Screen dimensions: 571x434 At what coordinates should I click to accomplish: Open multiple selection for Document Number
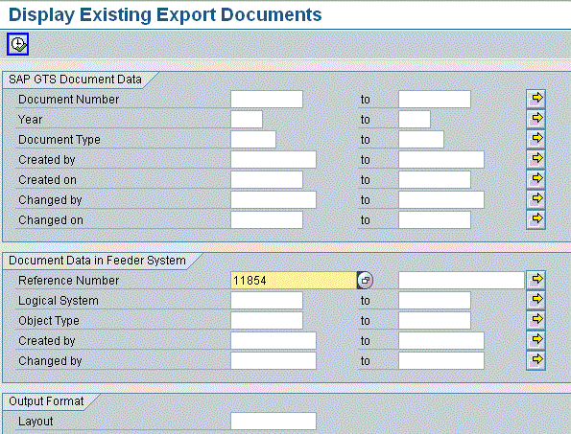[535, 99]
